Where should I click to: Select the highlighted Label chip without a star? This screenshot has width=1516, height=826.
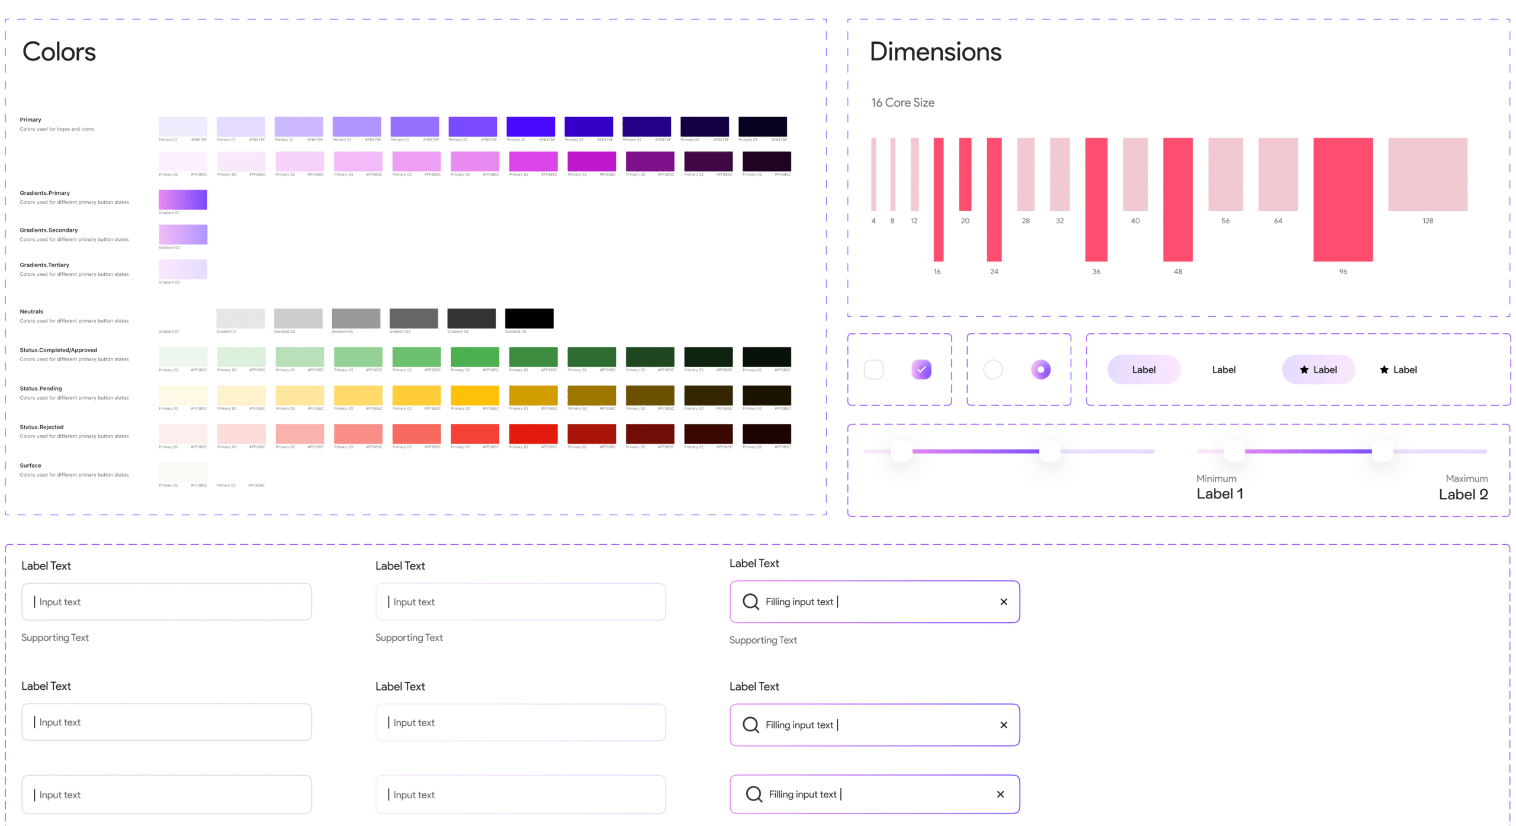pos(1144,369)
